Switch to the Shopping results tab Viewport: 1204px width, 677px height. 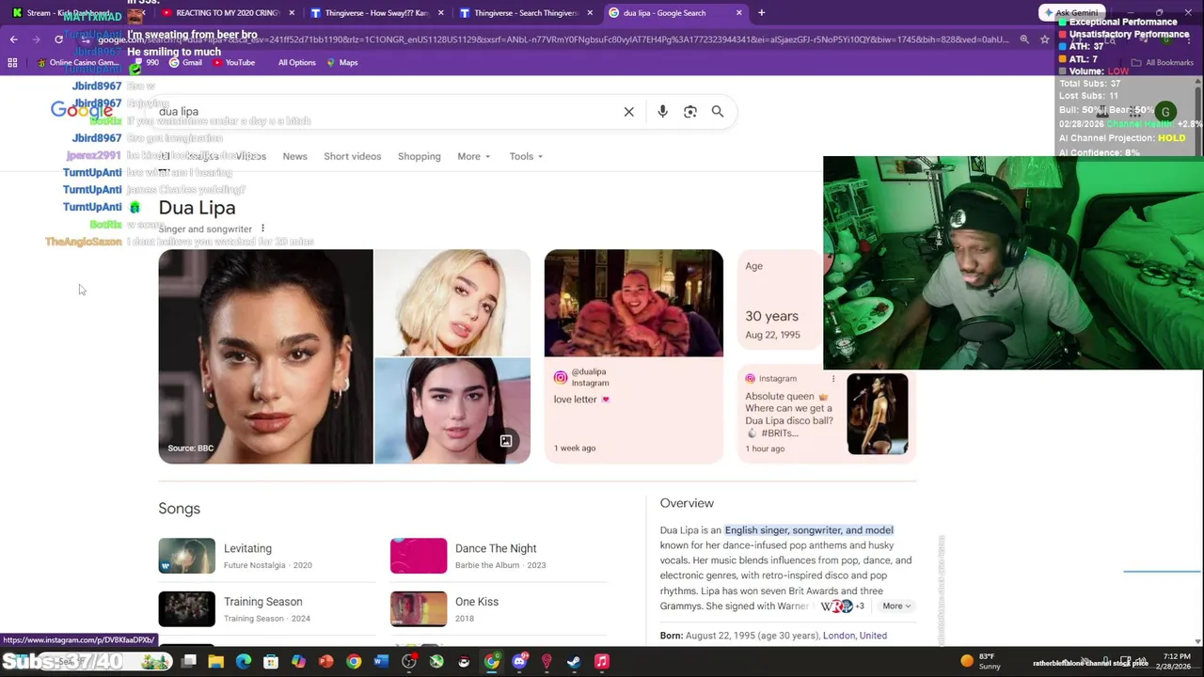pyautogui.click(x=419, y=156)
